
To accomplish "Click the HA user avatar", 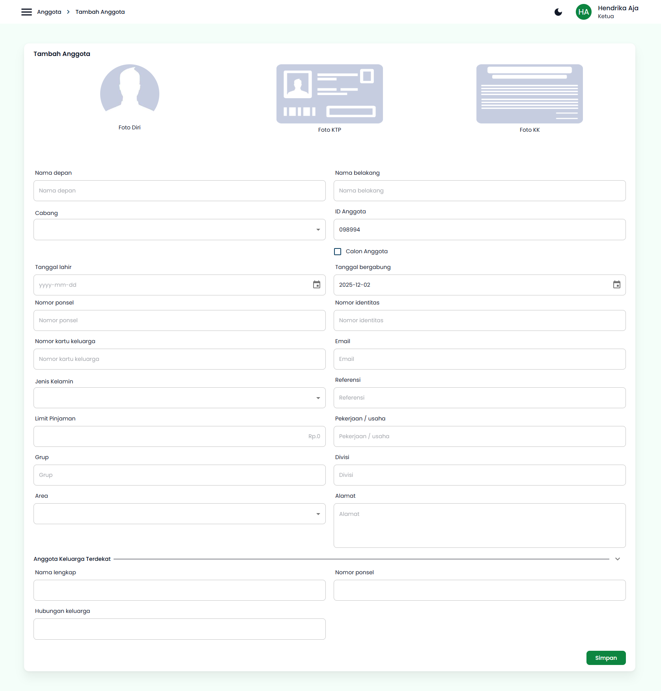I will point(583,12).
